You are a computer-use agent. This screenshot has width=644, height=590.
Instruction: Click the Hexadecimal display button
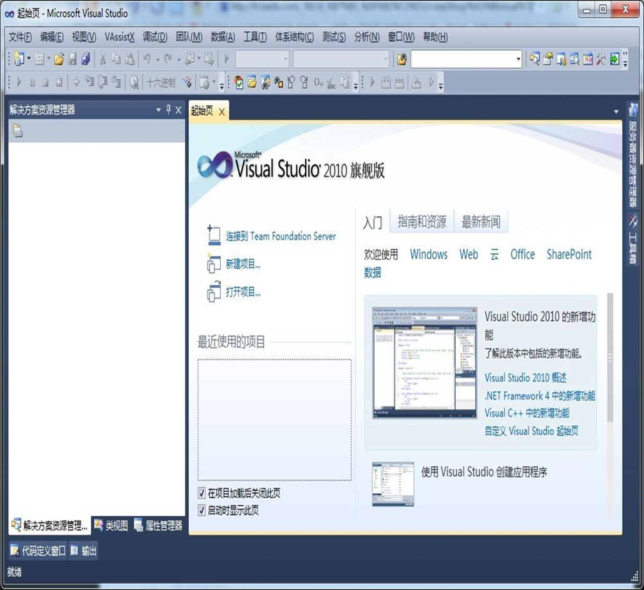(x=161, y=82)
